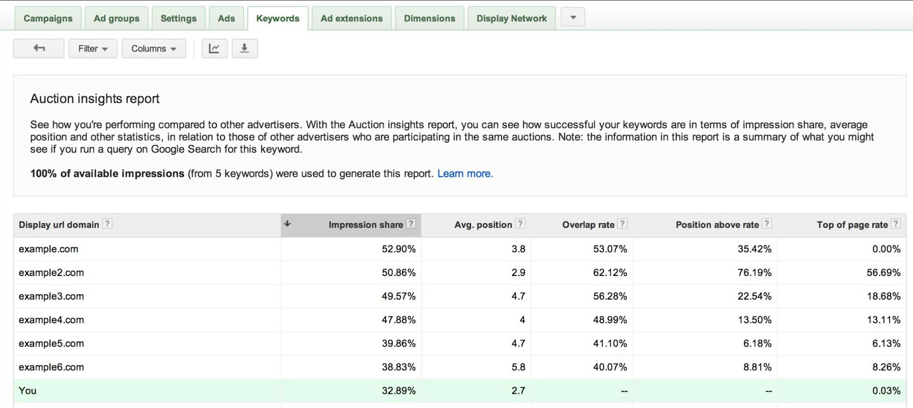This screenshot has height=408, width=913.
Task: Open Position above rate help icon
Action: coord(767,224)
